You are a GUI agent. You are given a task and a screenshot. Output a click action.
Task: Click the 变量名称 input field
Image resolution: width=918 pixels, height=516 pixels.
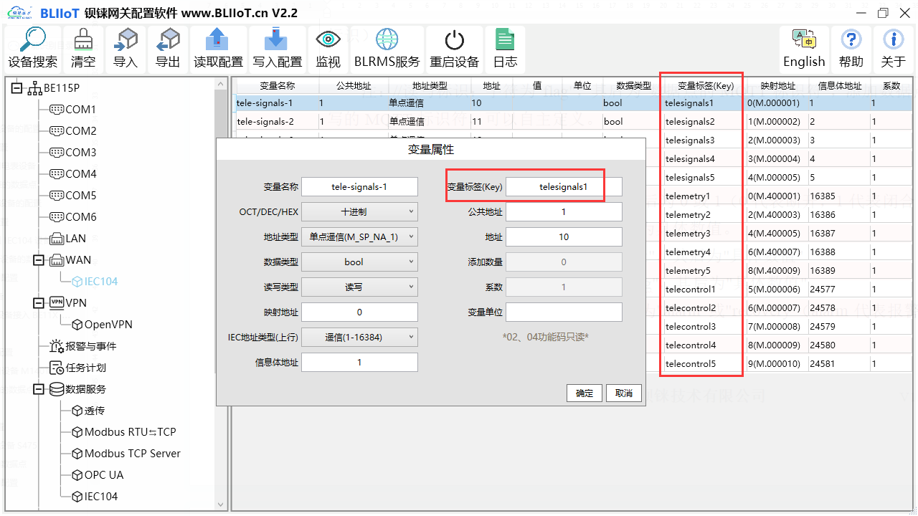(359, 187)
